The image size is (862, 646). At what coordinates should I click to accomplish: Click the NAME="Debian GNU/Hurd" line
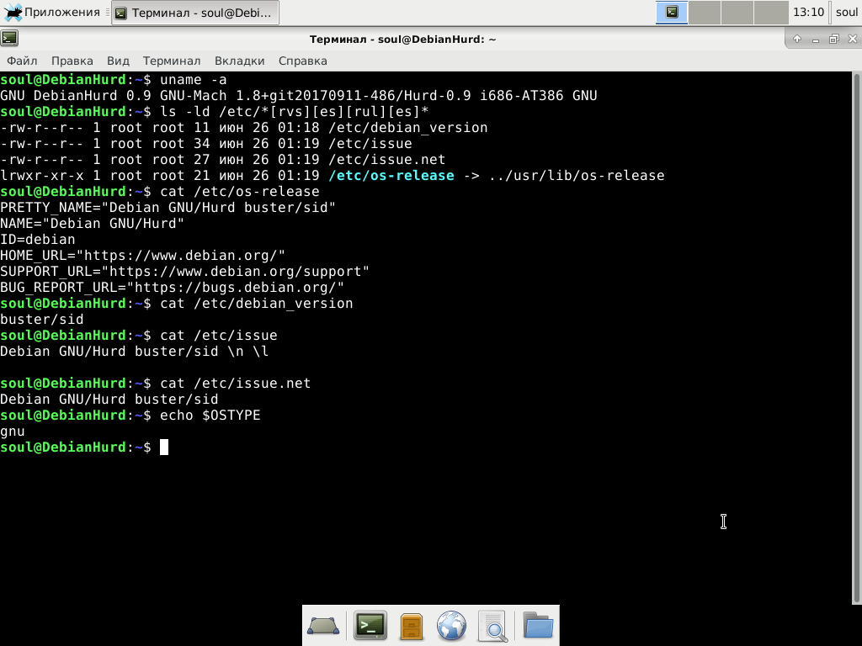coord(92,224)
